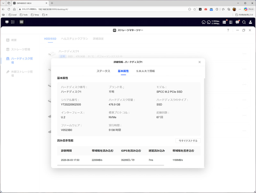Open 詳細設定 tab
The height and width of the screenshot is (193, 256).
98,39
